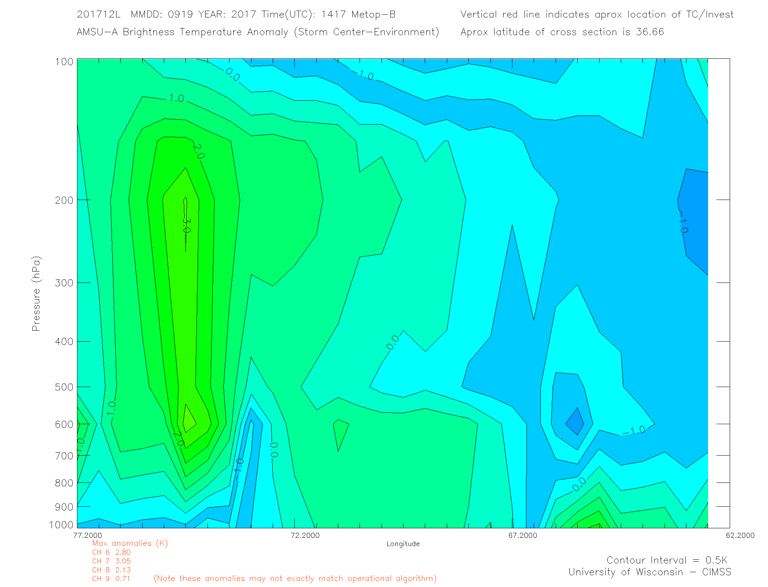
Task: Click the Pressure (hPa) axis title
Action: [x=36, y=294]
